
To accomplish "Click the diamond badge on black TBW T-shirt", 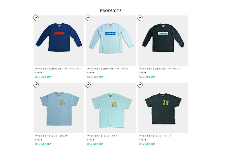I will (140, 85).
